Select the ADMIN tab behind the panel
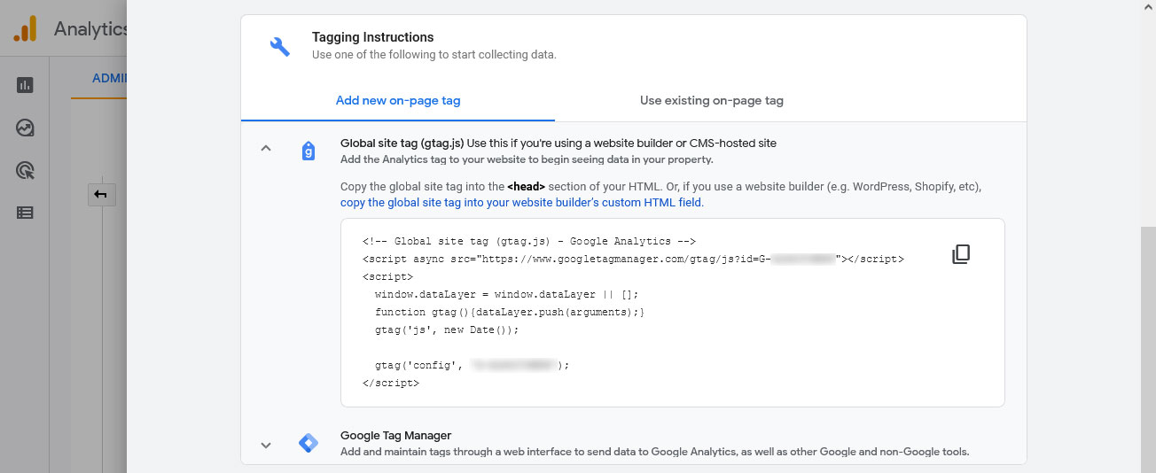Screen dimensions: 1156x473 point(111,79)
